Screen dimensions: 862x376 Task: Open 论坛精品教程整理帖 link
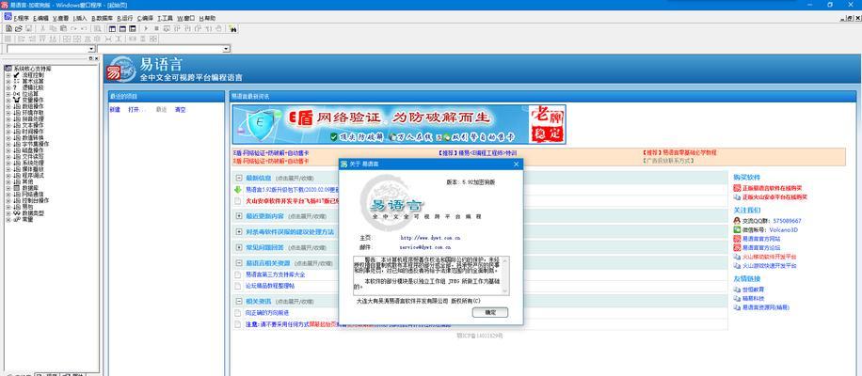(x=270, y=286)
